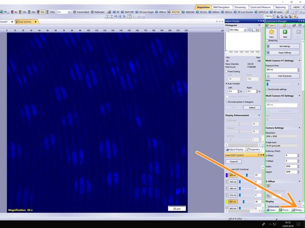Open the Well Navigation layout tab
Image resolution: width=305 pixels, height=228 pixels.
222,7
